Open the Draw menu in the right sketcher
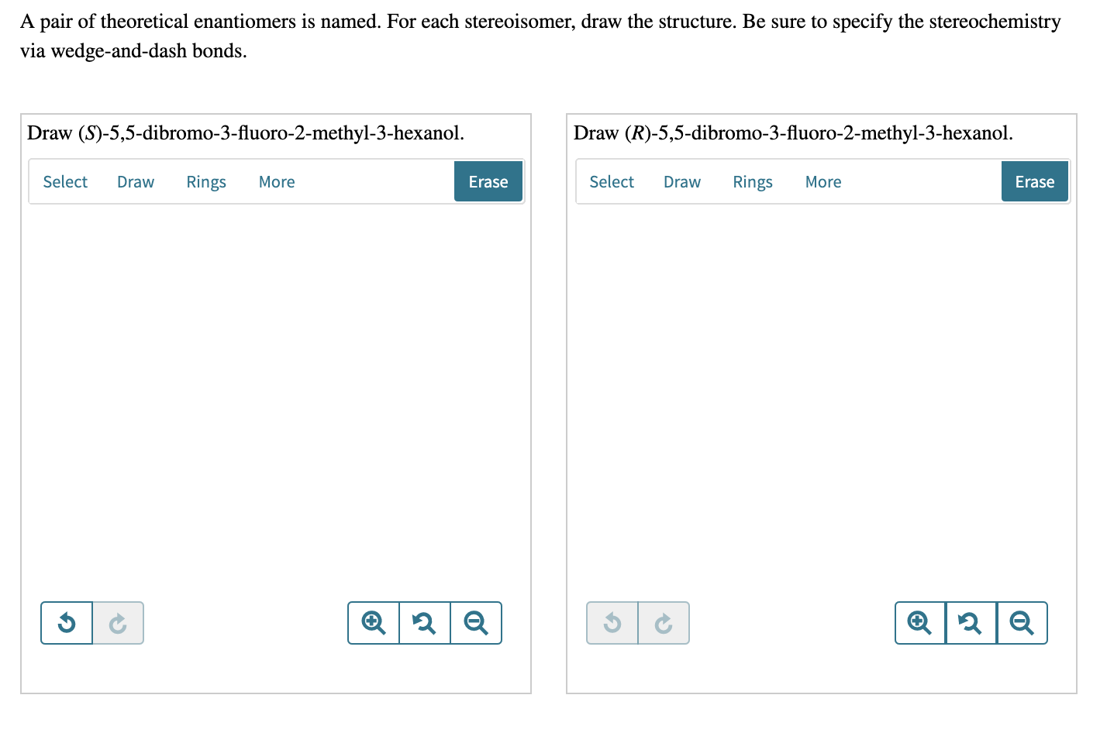The image size is (1107, 750). click(x=681, y=181)
